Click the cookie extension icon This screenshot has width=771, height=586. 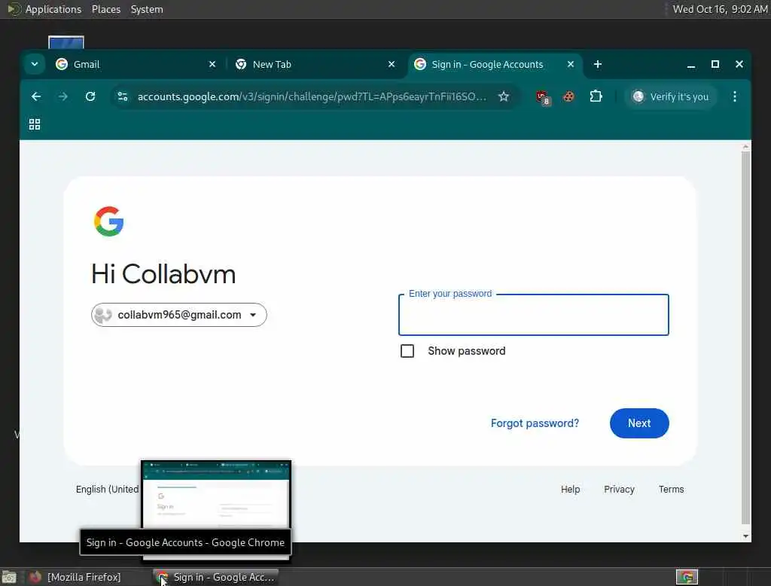(x=569, y=96)
